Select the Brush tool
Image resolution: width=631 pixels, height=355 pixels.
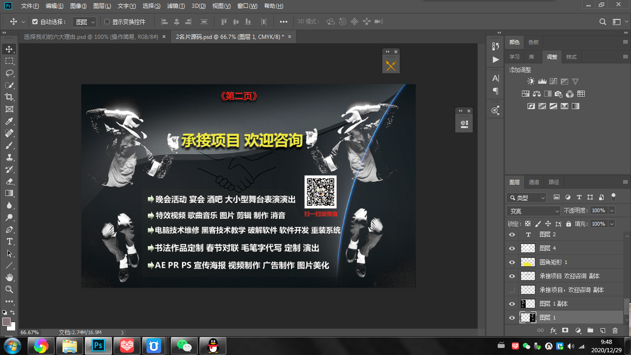point(9,145)
